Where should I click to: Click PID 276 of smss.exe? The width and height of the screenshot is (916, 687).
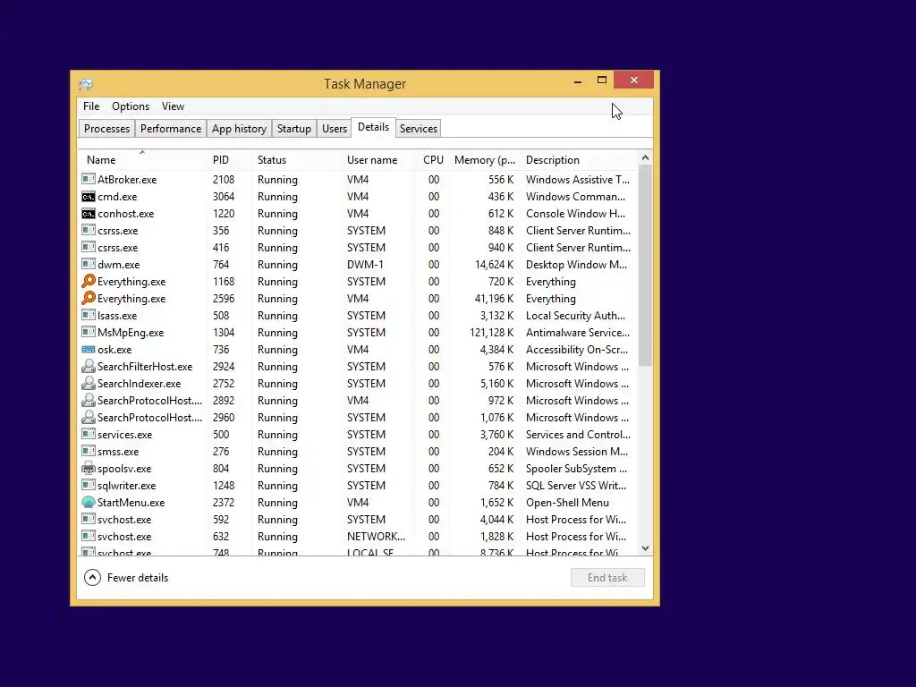[221, 452]
